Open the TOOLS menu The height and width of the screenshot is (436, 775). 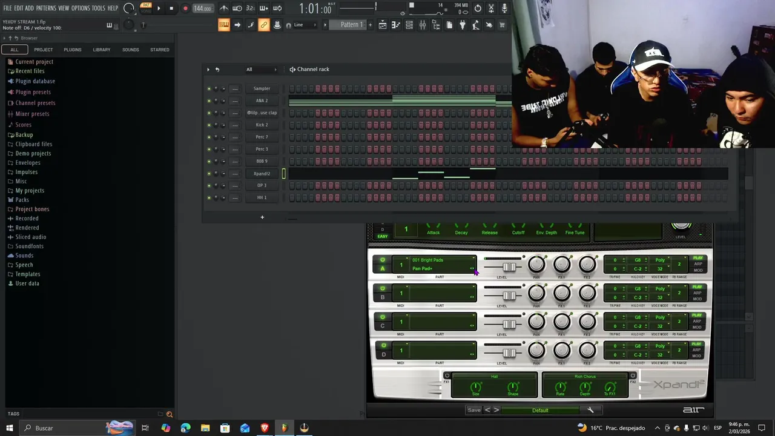pyautogui.click(x=99, y=8)
